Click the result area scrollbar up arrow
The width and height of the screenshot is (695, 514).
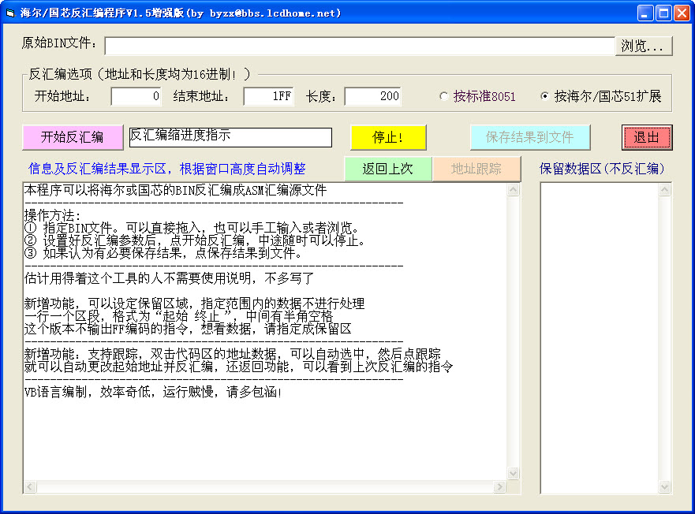coord(514,190)
